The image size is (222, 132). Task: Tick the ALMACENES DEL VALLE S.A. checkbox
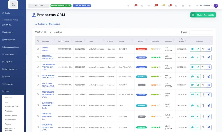tap(38, 85)
